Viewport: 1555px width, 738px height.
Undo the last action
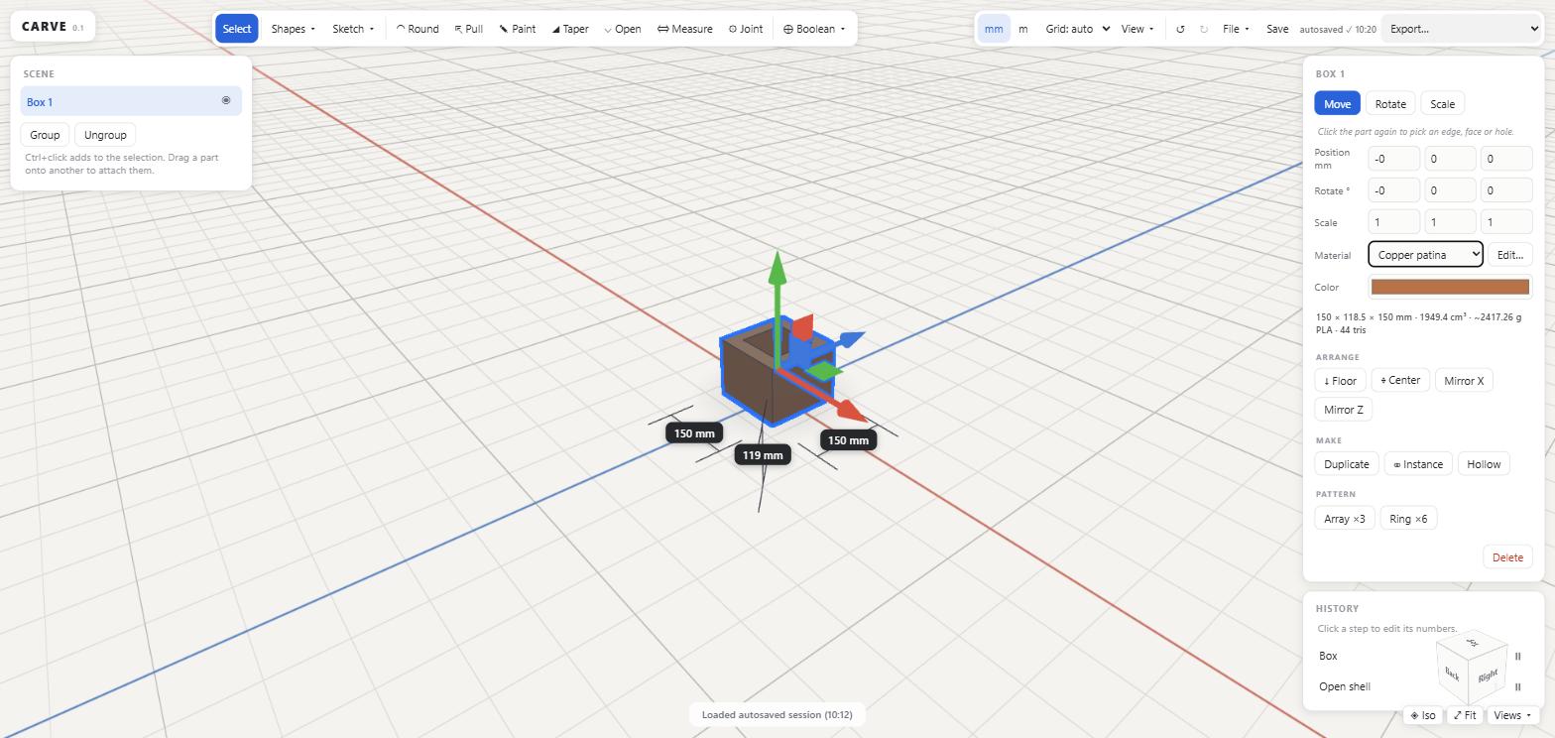1180,29
